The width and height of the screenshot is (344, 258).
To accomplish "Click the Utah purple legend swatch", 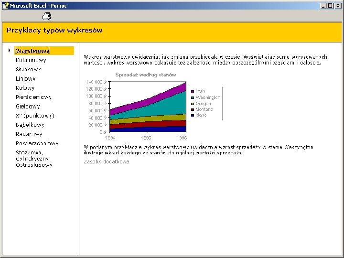I will (x=193, y=91).
